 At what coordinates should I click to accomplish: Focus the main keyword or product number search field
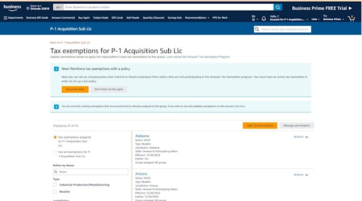click(169, 7)
